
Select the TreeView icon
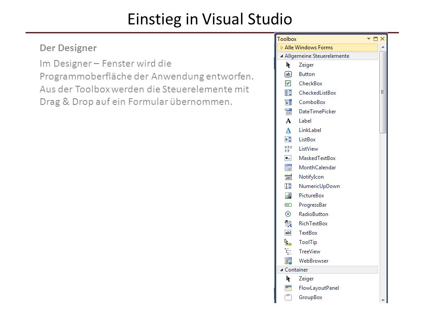point(288,252)
